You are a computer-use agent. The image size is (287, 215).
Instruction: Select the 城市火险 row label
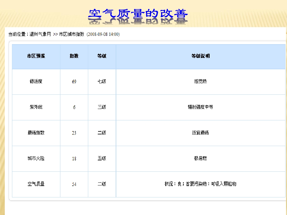(36, 158)
